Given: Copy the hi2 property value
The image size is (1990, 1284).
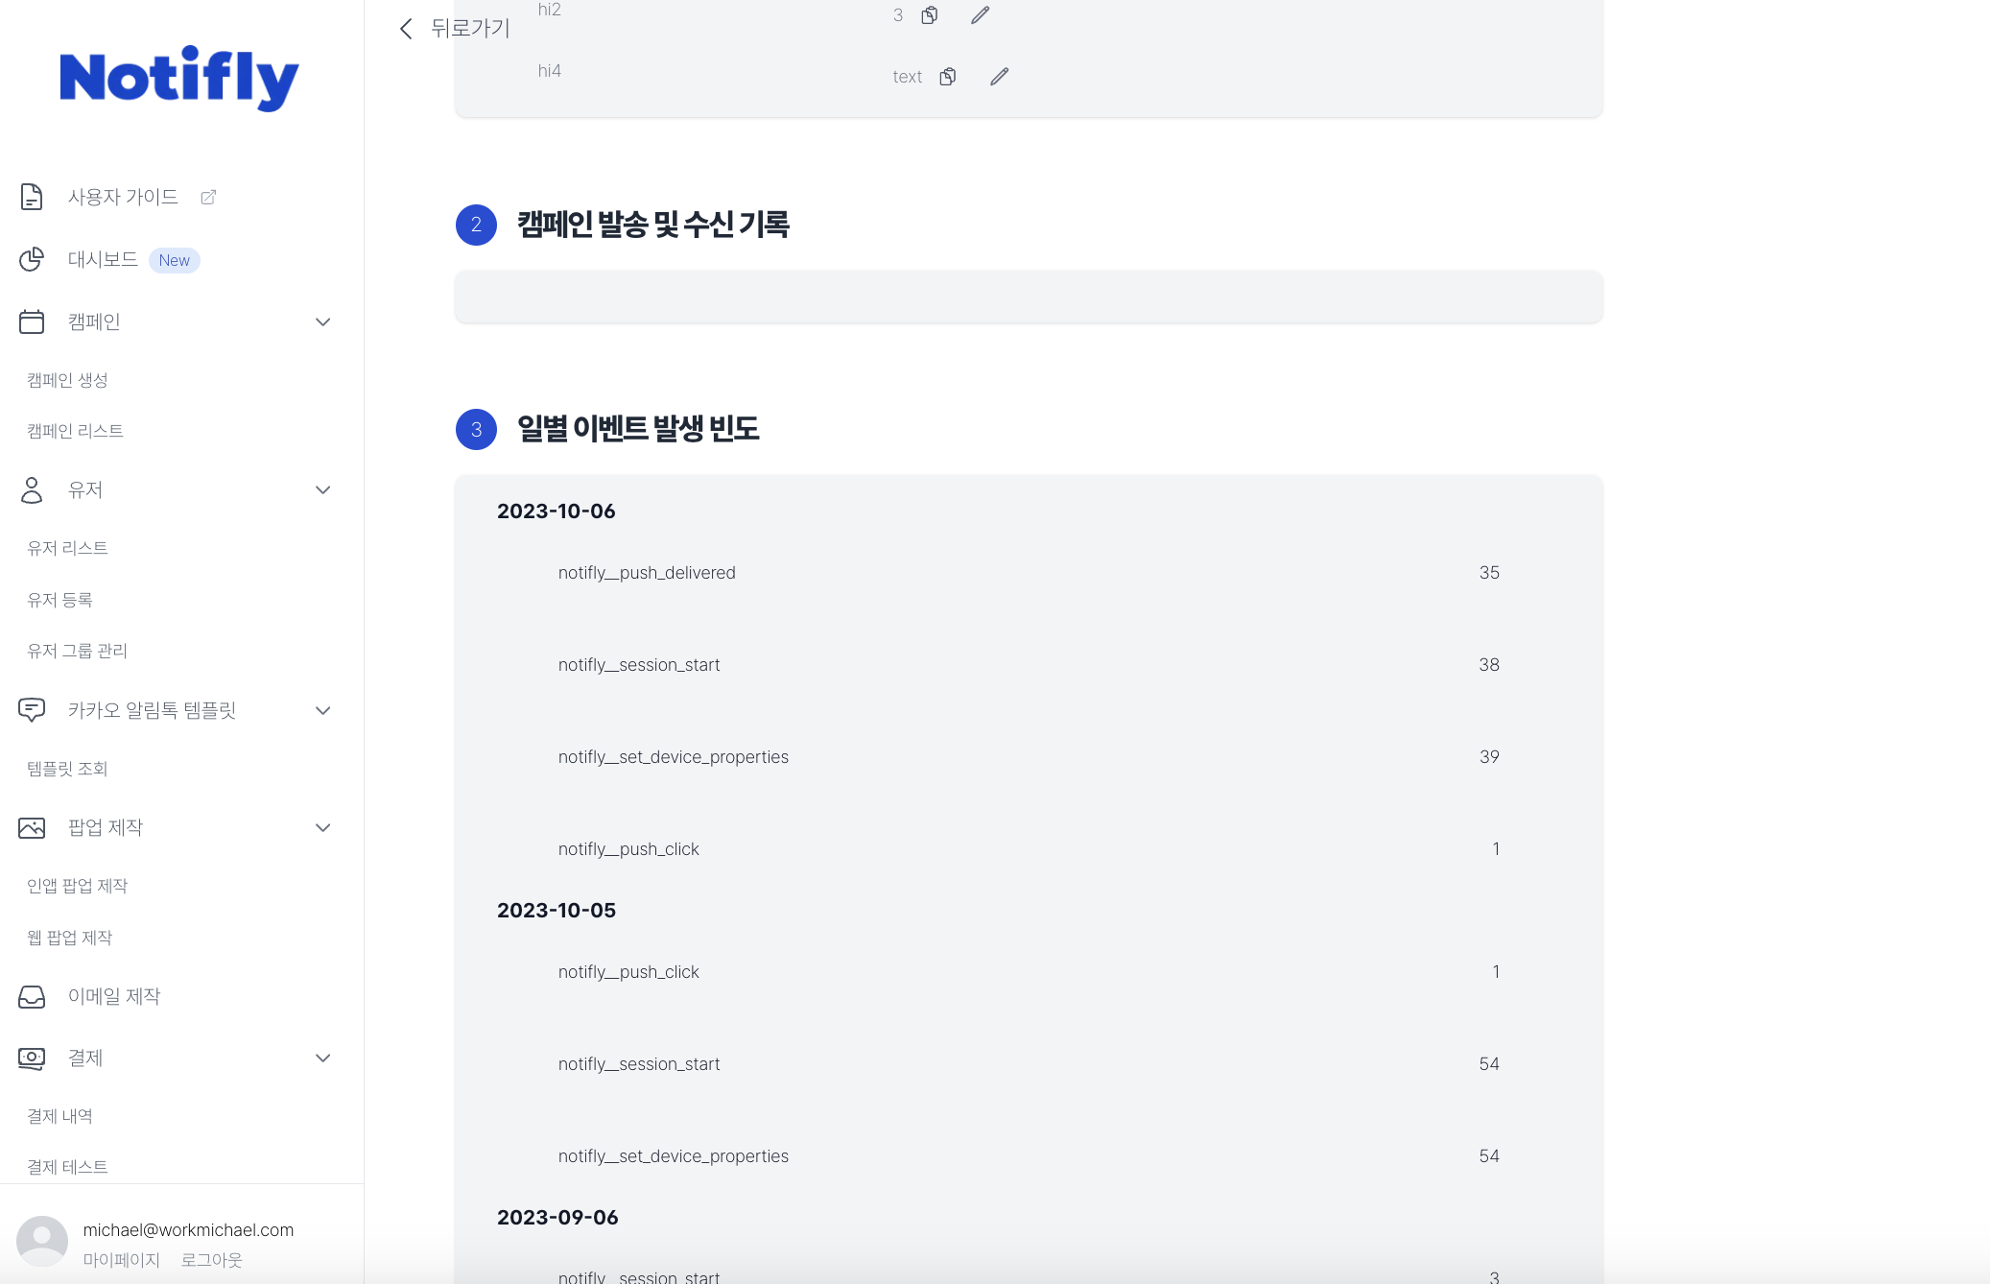Looking at the screenshot, I should [x=929, y=14].
